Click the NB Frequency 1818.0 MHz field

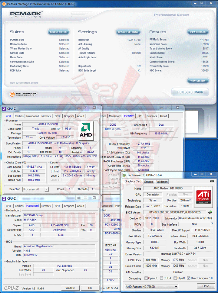[161, 134]
